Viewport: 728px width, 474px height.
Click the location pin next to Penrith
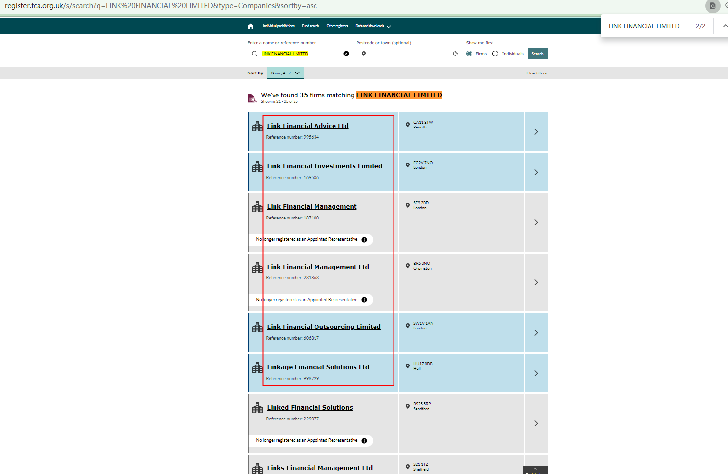[408, 125]
